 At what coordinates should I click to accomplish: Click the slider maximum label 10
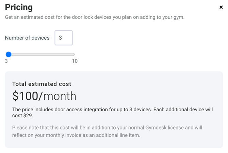click(75, 61)
